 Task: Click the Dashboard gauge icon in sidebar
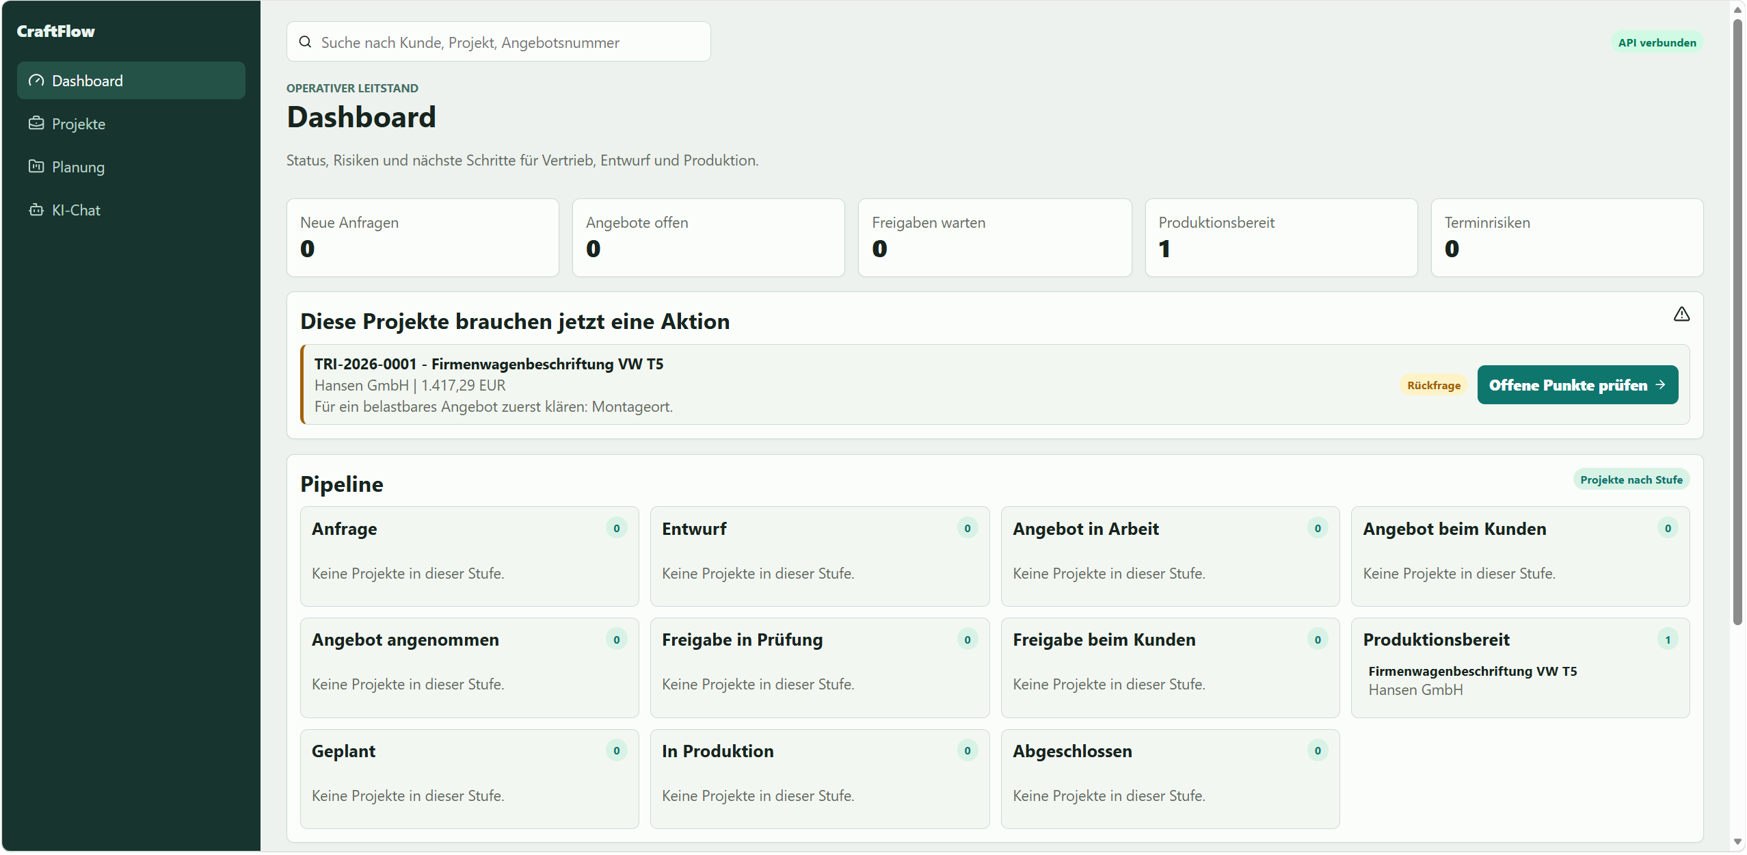(x=36, y=81)
